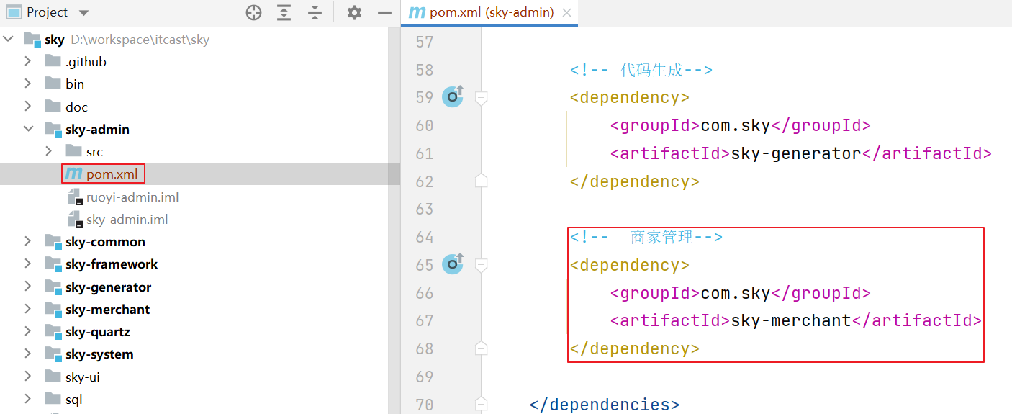The height and width of the screenshot is (414, 1012).
Task: Place the cursor on sky-merchant artifactId text
Action: 791,320
